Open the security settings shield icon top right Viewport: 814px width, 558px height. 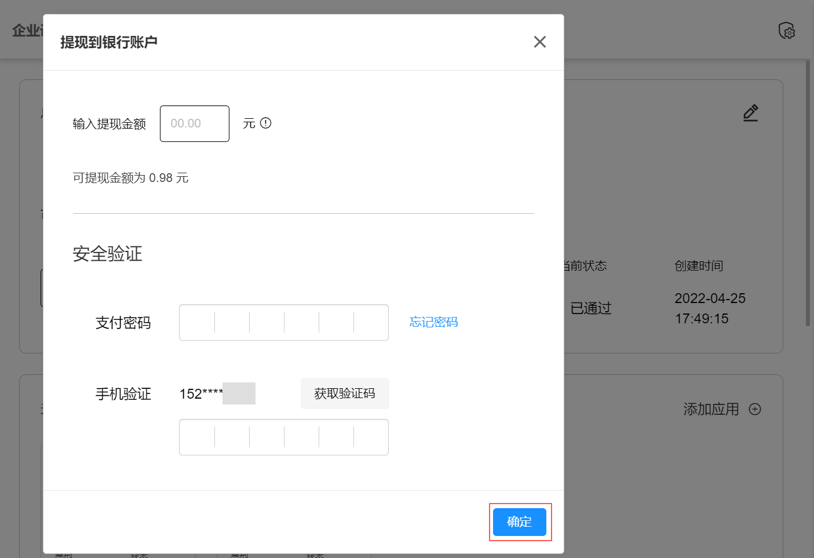pyautogui.click(x=786, y=31)
